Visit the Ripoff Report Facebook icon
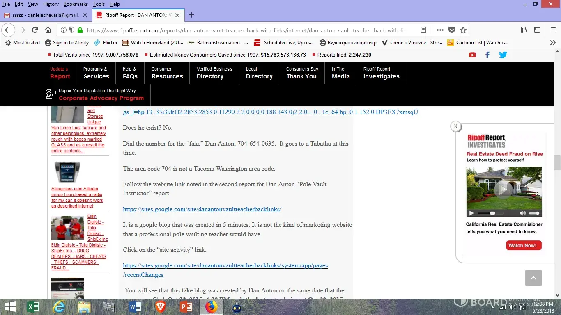Screen dimensions: 561x315 [487, 55]
